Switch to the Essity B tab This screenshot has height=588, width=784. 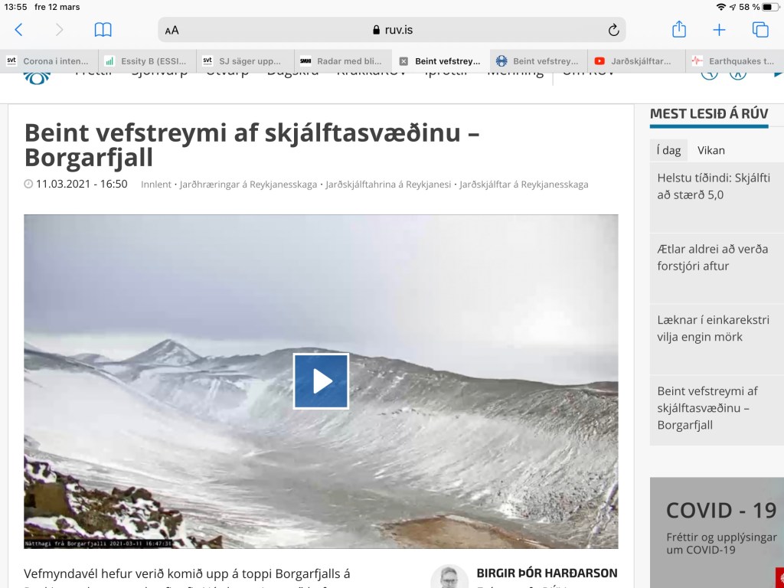coord(147,61)
